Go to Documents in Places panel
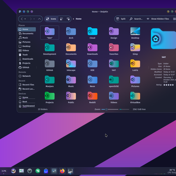Viewport: 176px width, 176px height. click(x=27, y=33)
